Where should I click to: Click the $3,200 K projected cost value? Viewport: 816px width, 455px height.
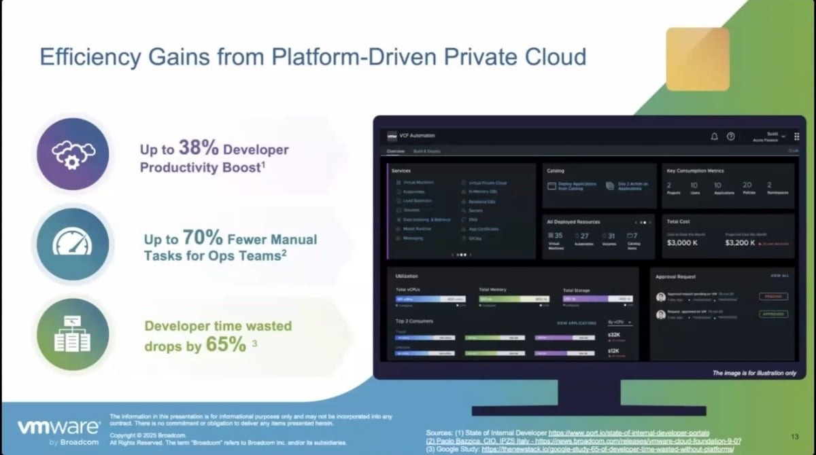740,242
